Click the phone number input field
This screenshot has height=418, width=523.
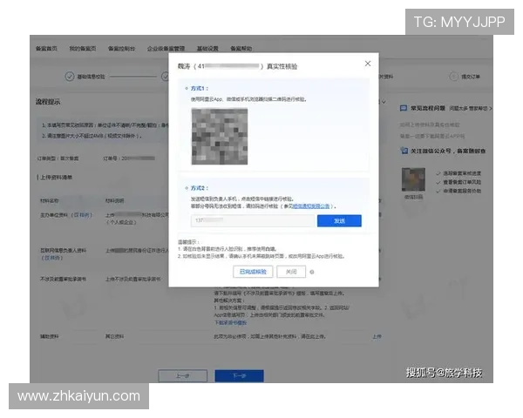[x=253, y=220]
